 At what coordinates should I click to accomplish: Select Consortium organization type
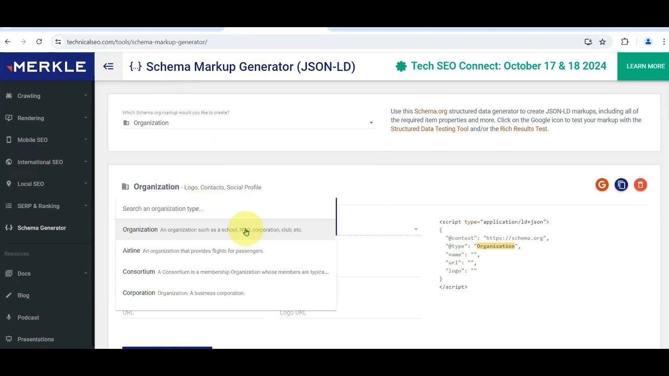(226, 272)
